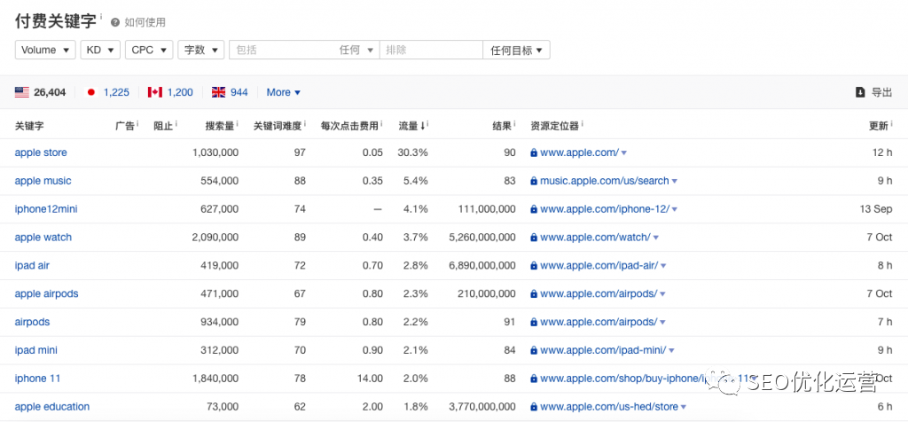Click lock icon next to www.apple.com/watch/
Screen dimensions: 908x422
[x=534, y=238]
